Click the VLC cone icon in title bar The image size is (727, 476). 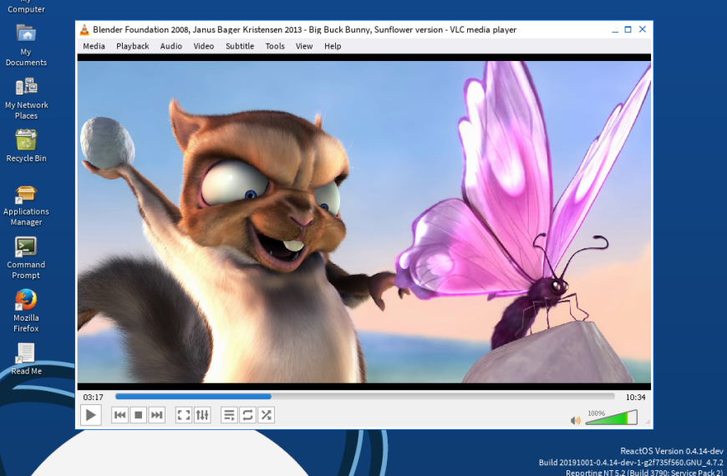click(x=84, y=30)
